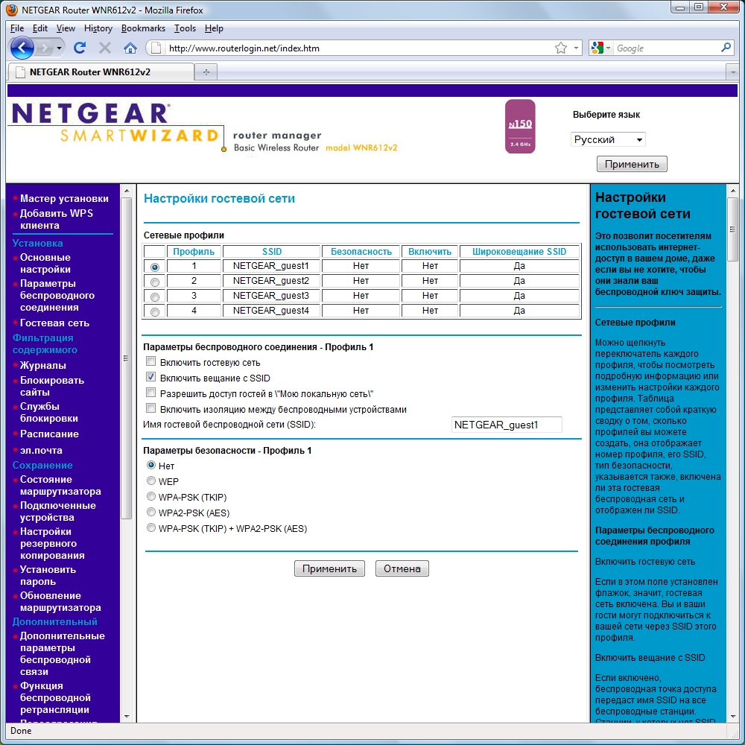
Task: Go to the Home page icon
Action: 130,48
